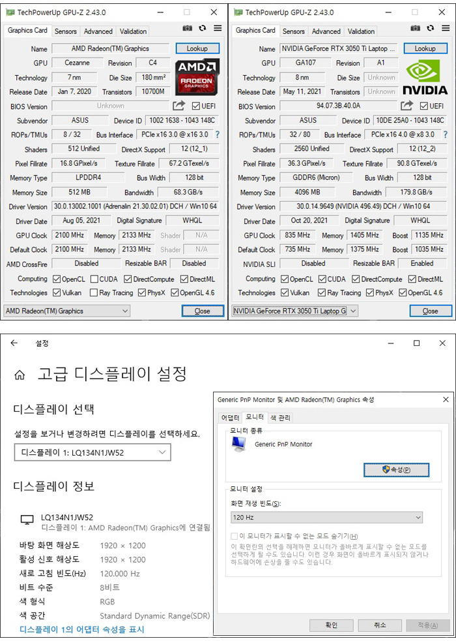Image resolution: width=456 pixels, height=641 pixels.
Task: Click the 확인 OK button in monitor dialog
Action: click(331, 625)
